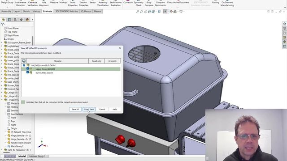Click the floppy disk save column icon

(x=24, y=61)
